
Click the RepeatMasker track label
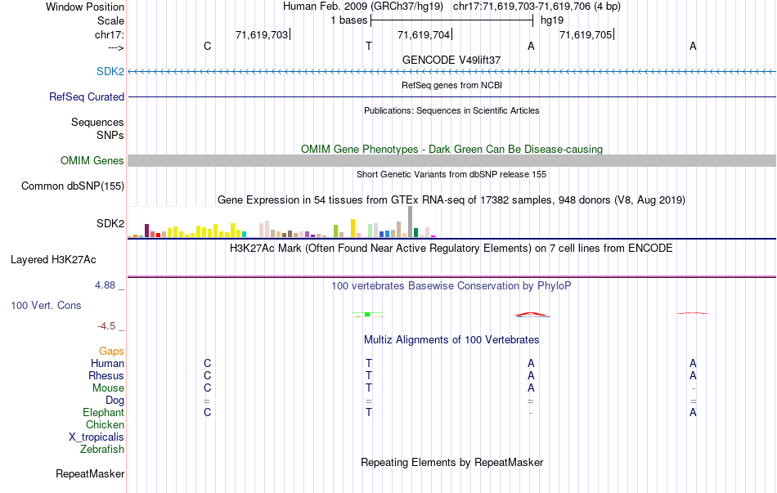(90, 473)
